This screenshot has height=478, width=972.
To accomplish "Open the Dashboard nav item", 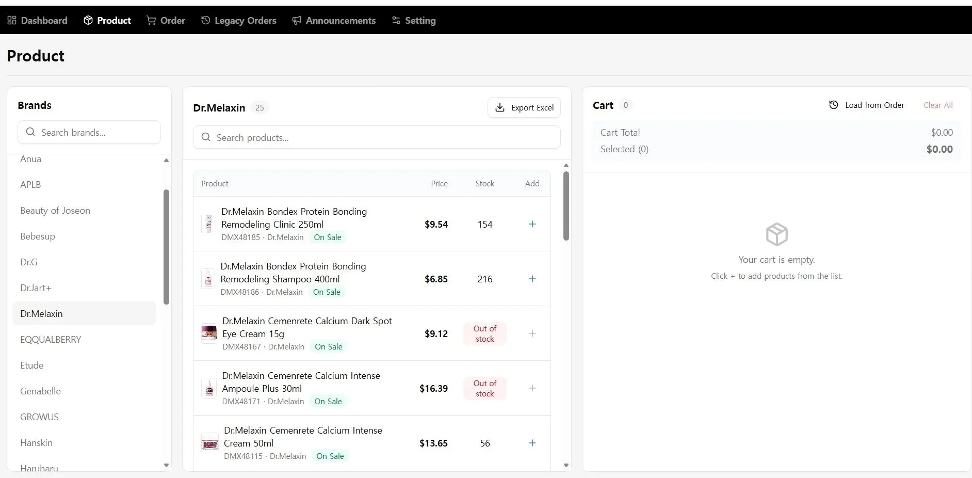I will pyautogui.click(x=37, y=21).
